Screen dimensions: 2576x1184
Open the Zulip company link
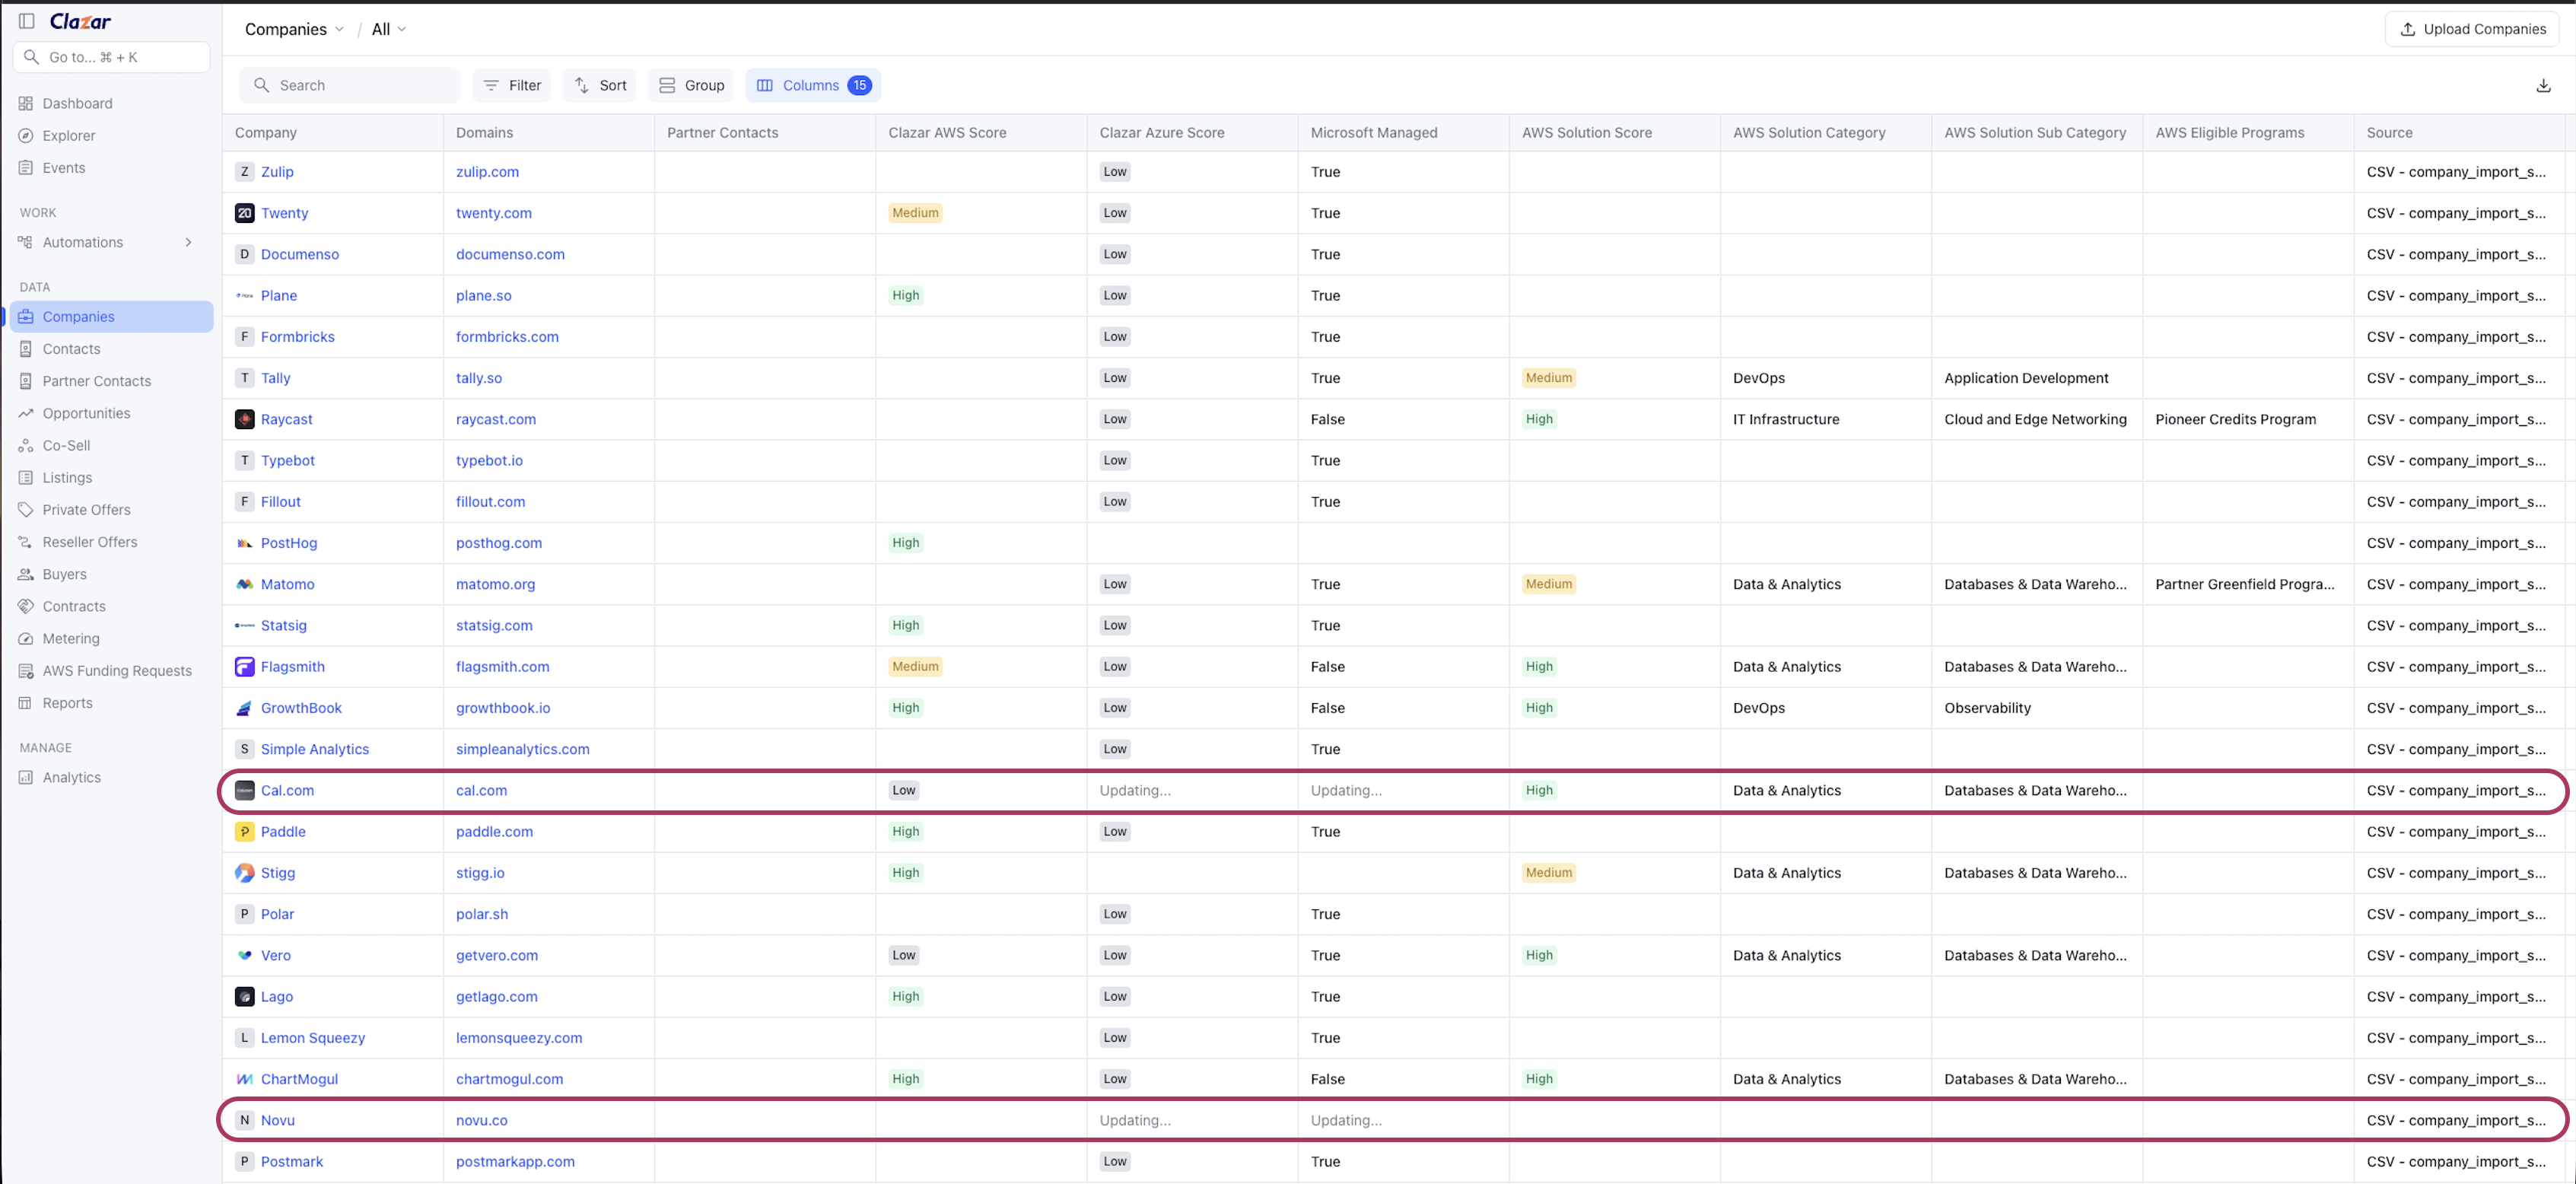(x=277, y=172)
